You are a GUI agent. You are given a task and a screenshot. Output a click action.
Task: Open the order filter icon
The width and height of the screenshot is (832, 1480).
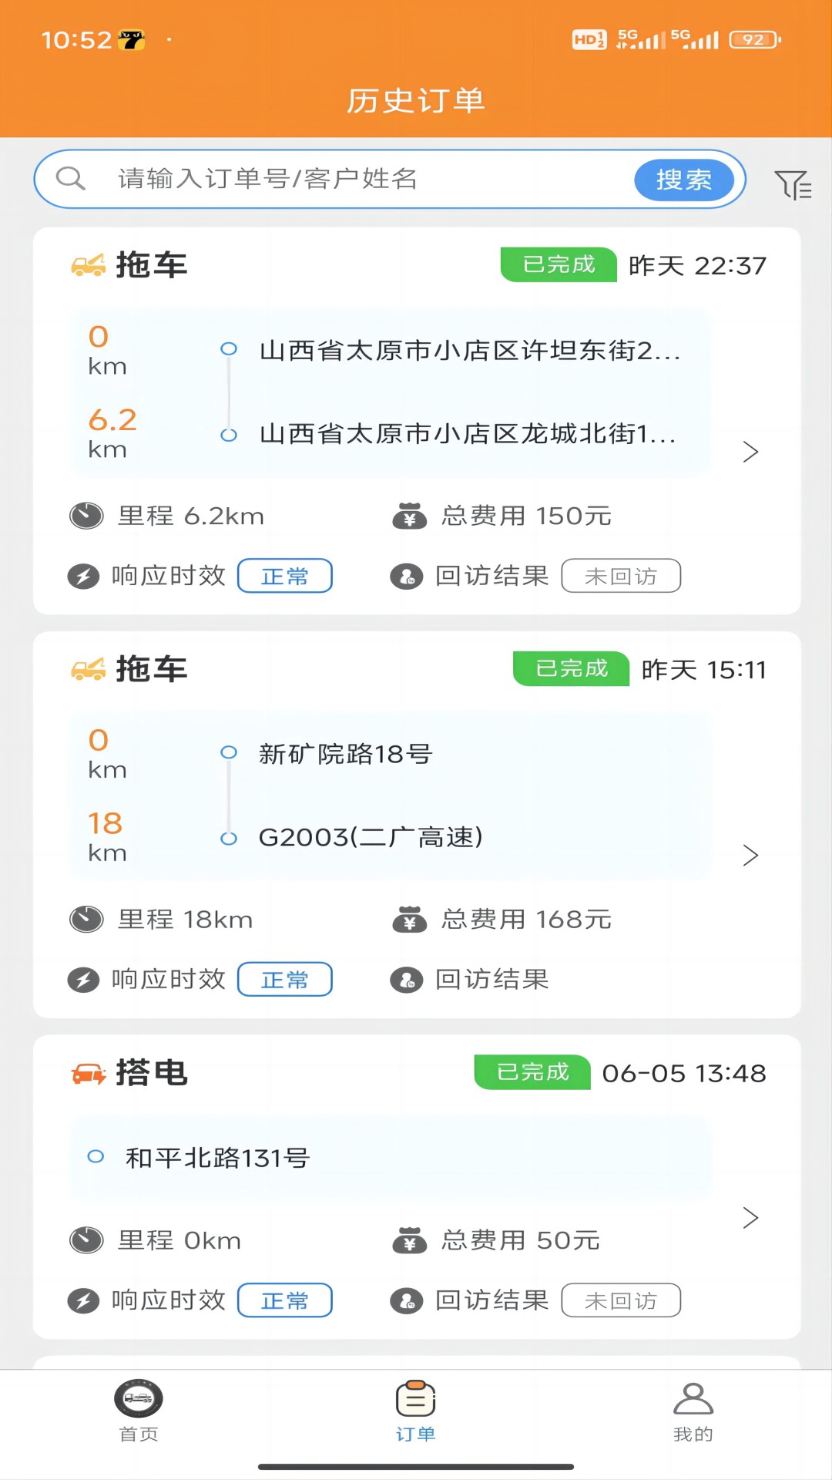click(x=792, y=185)
